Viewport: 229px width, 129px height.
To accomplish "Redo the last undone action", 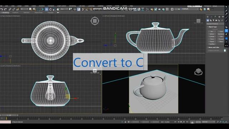I will pyautogui.click(x=5, y=9).
